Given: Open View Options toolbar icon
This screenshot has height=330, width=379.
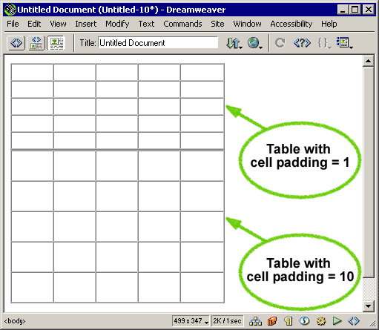Looking at the screenshot, I should 344,43.
